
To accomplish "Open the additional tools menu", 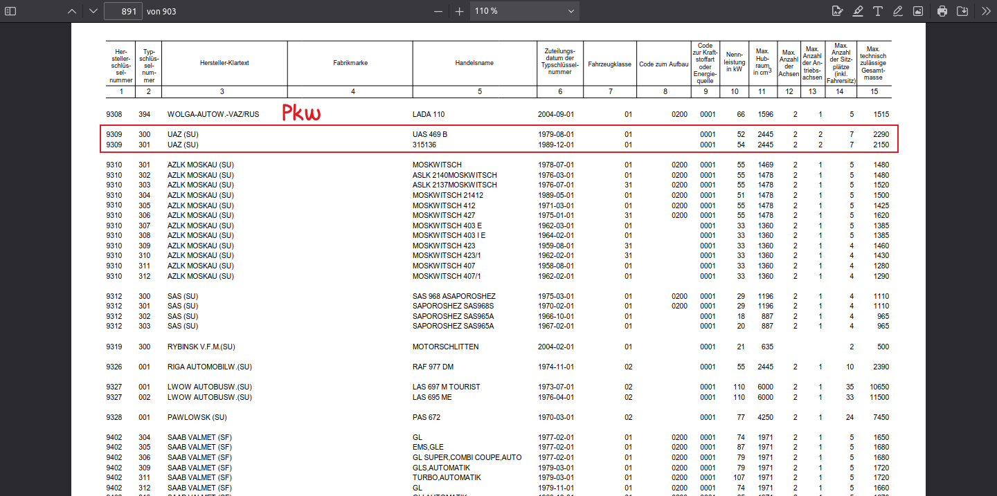I will coord(986,11).
